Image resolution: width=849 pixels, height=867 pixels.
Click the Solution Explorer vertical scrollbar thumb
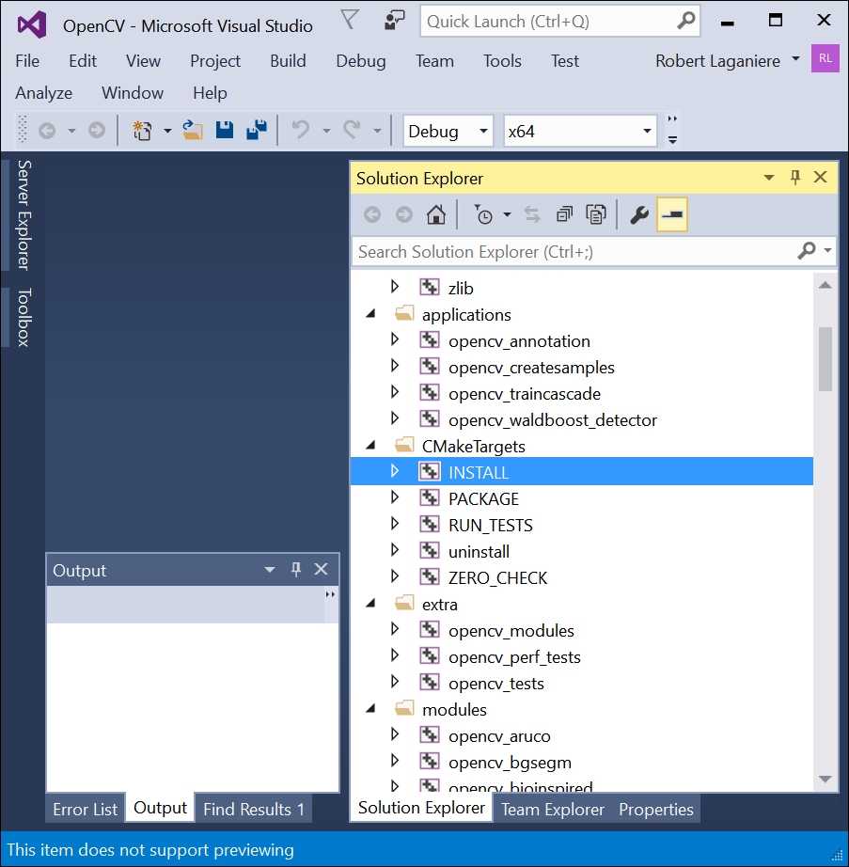tap(825, 359)
